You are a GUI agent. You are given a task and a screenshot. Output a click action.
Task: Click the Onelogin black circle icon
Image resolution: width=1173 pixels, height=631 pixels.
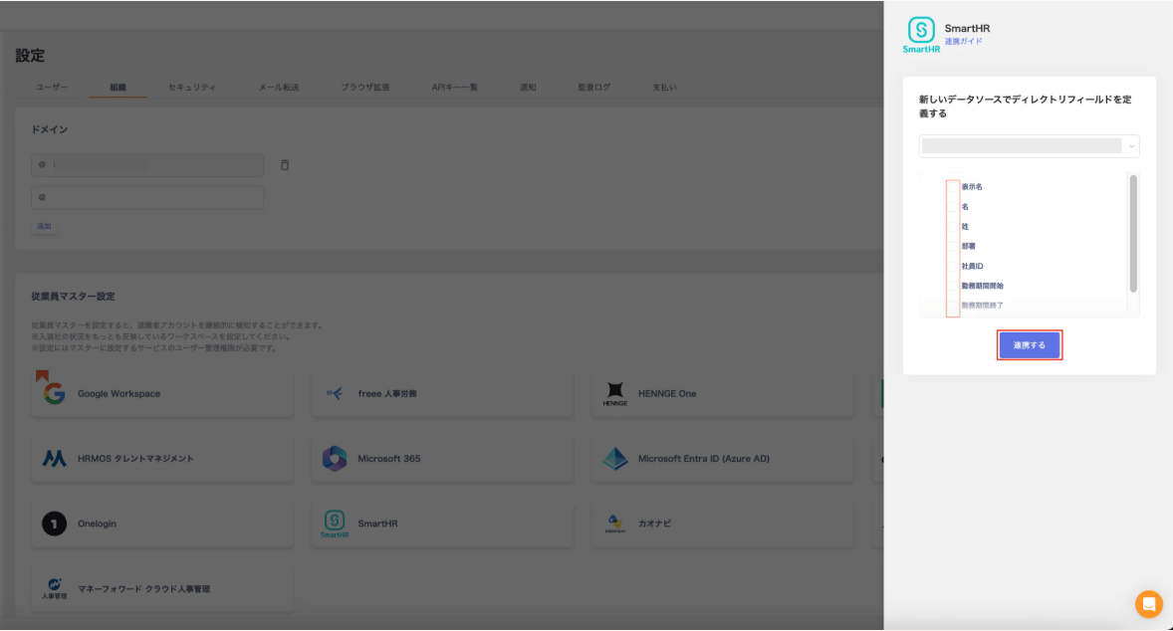(54, 525)
